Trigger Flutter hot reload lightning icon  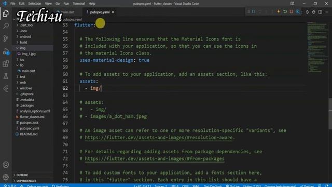click(279, 11)
